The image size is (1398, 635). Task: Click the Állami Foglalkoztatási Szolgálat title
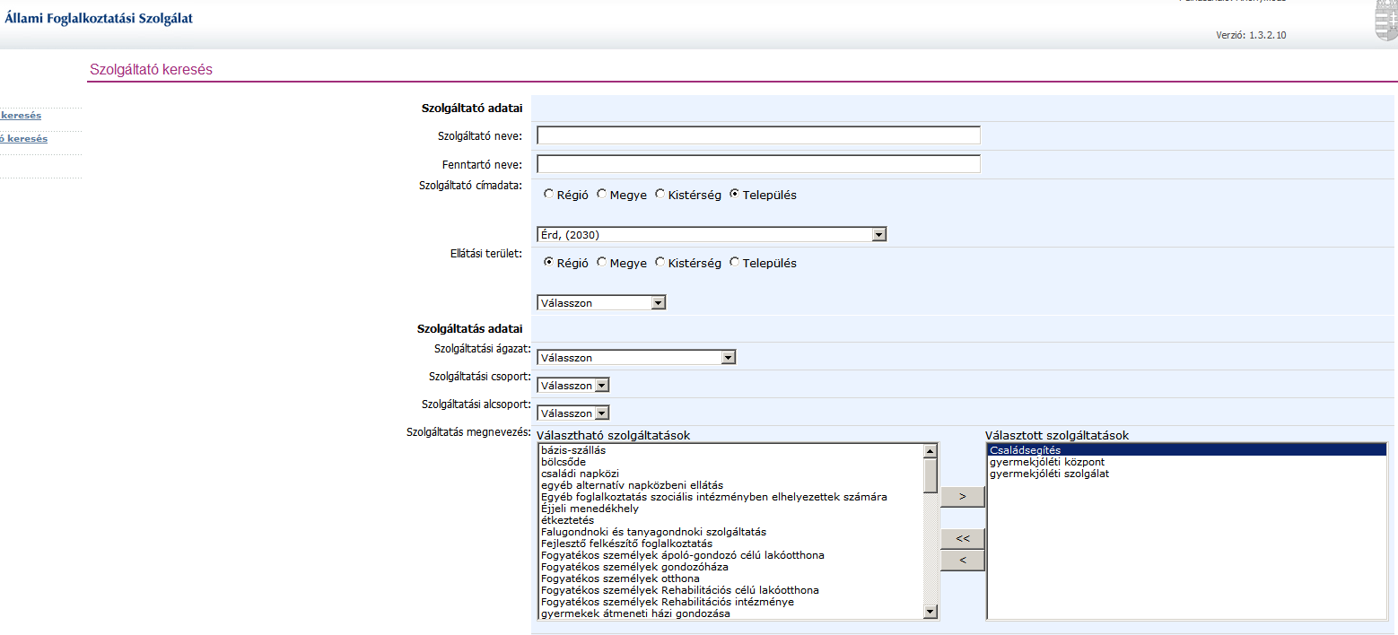[99, 18]
